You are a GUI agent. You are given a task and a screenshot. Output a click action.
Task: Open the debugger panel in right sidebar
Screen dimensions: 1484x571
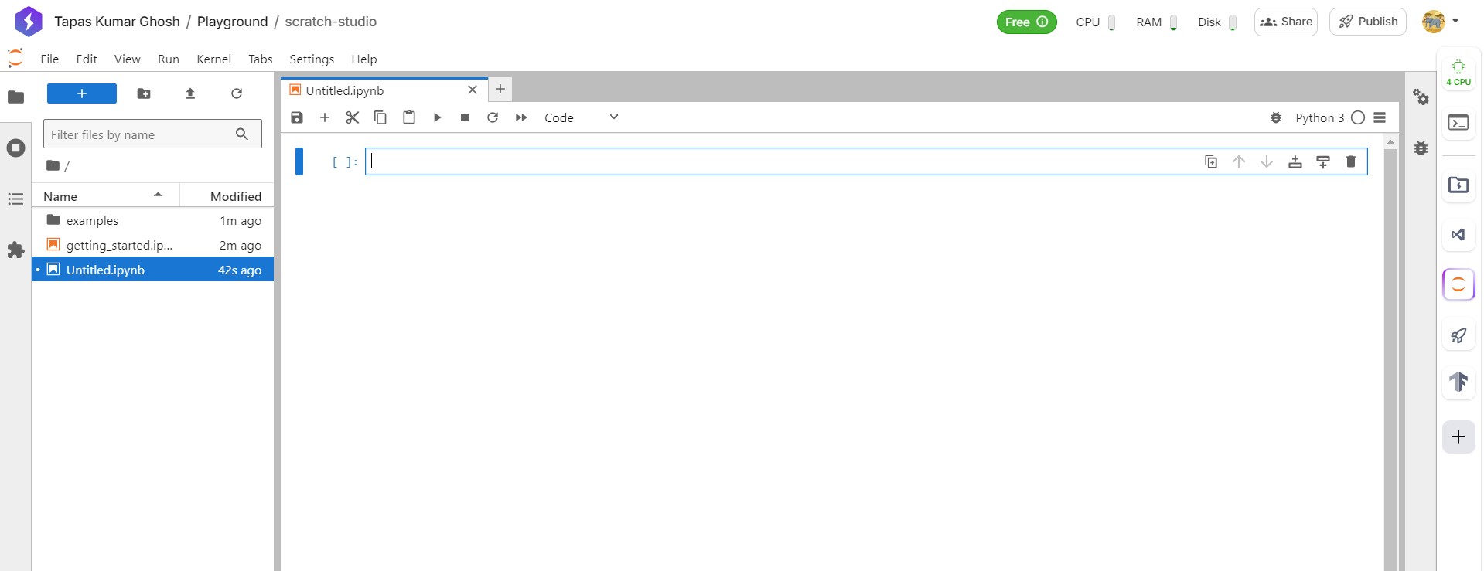pyautogui.click(x=1421, y=148)
